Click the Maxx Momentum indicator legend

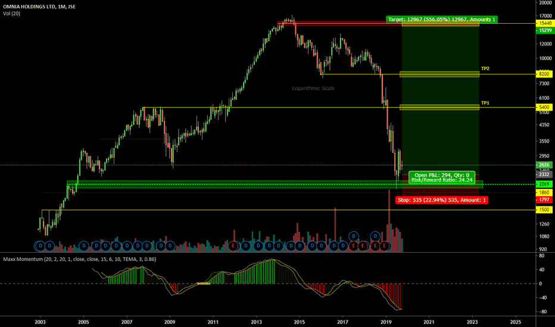click(x=80, y=259)
